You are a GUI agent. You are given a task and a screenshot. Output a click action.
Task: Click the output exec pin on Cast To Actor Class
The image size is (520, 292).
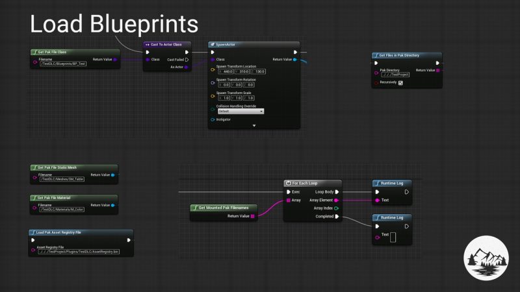187,52
